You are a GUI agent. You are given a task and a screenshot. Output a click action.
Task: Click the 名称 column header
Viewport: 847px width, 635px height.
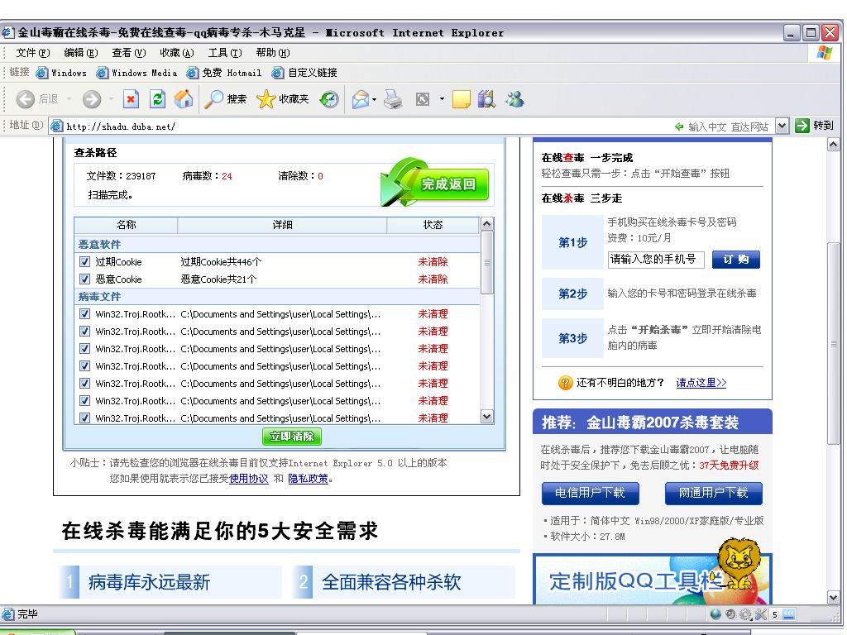[126, 225]
